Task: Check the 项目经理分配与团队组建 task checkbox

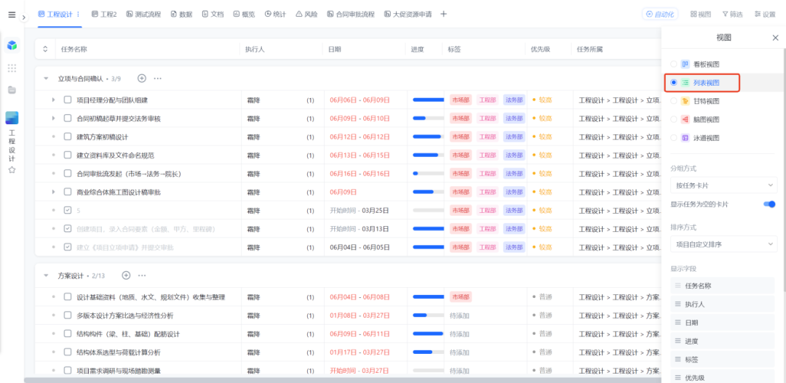Action: click(68, 100)
